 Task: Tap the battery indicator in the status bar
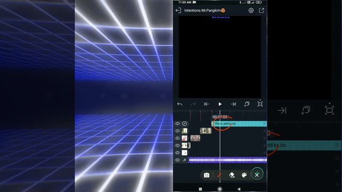point(259,2)
